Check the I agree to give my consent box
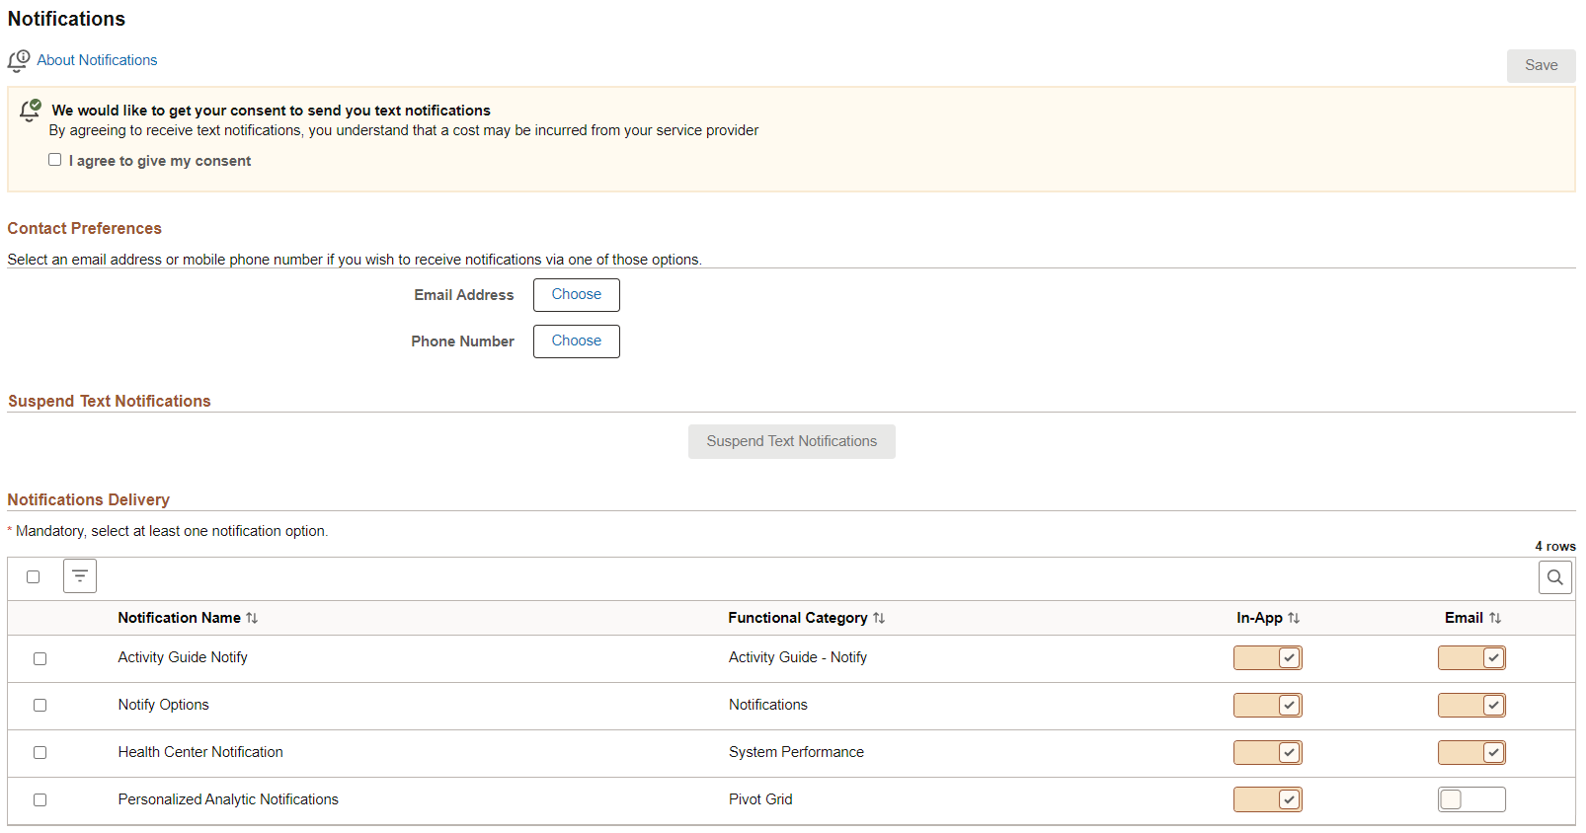Screen dimensions: 1586x833 coord(55,160)
